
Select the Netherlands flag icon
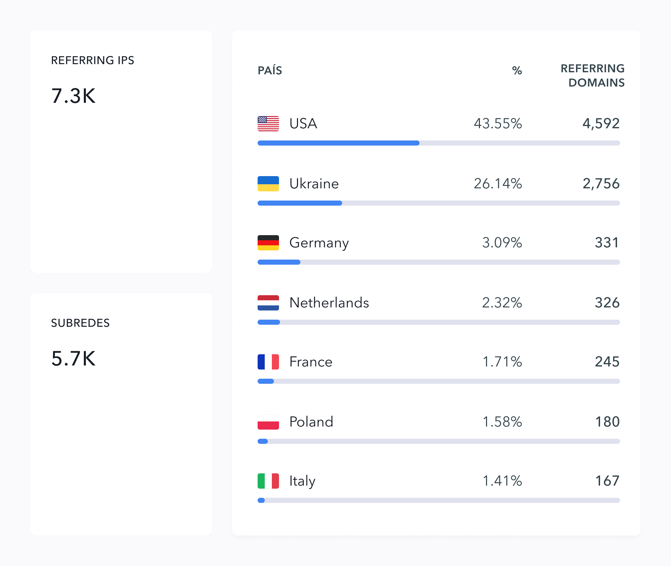tap(268, 303)
